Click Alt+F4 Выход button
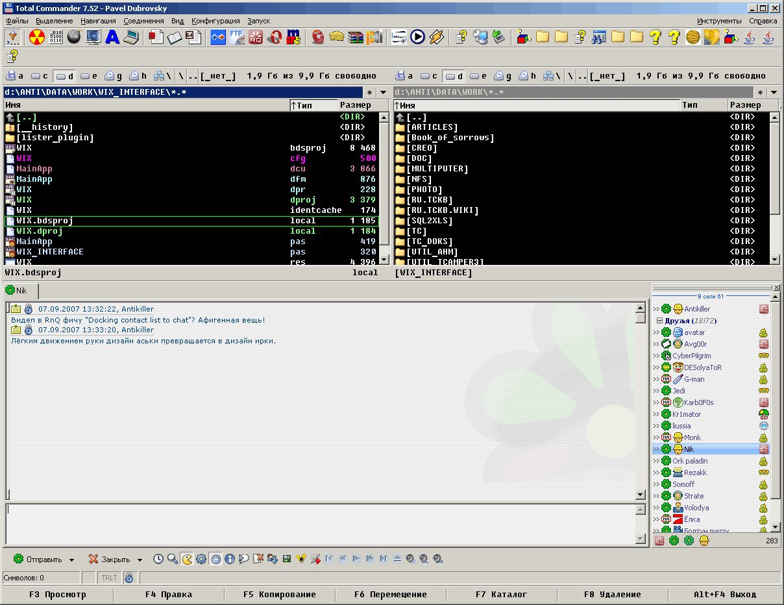 724,594
